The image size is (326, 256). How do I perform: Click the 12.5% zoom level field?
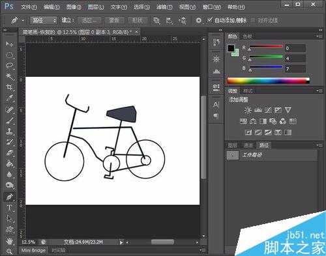pyautogui.click(x=29, y=242)
